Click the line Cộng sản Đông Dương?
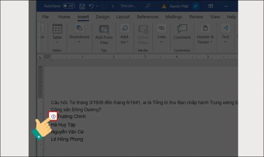Image resolution: width=264 pixels, height=157 pixels. pyautogui.click(x=76, y=110)
